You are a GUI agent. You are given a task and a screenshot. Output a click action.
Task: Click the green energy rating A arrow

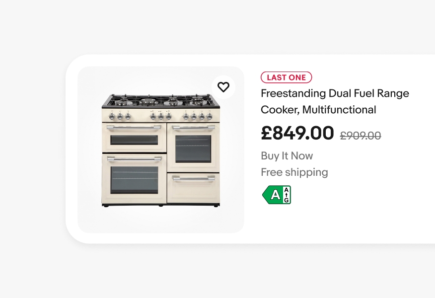pos(272,195)
